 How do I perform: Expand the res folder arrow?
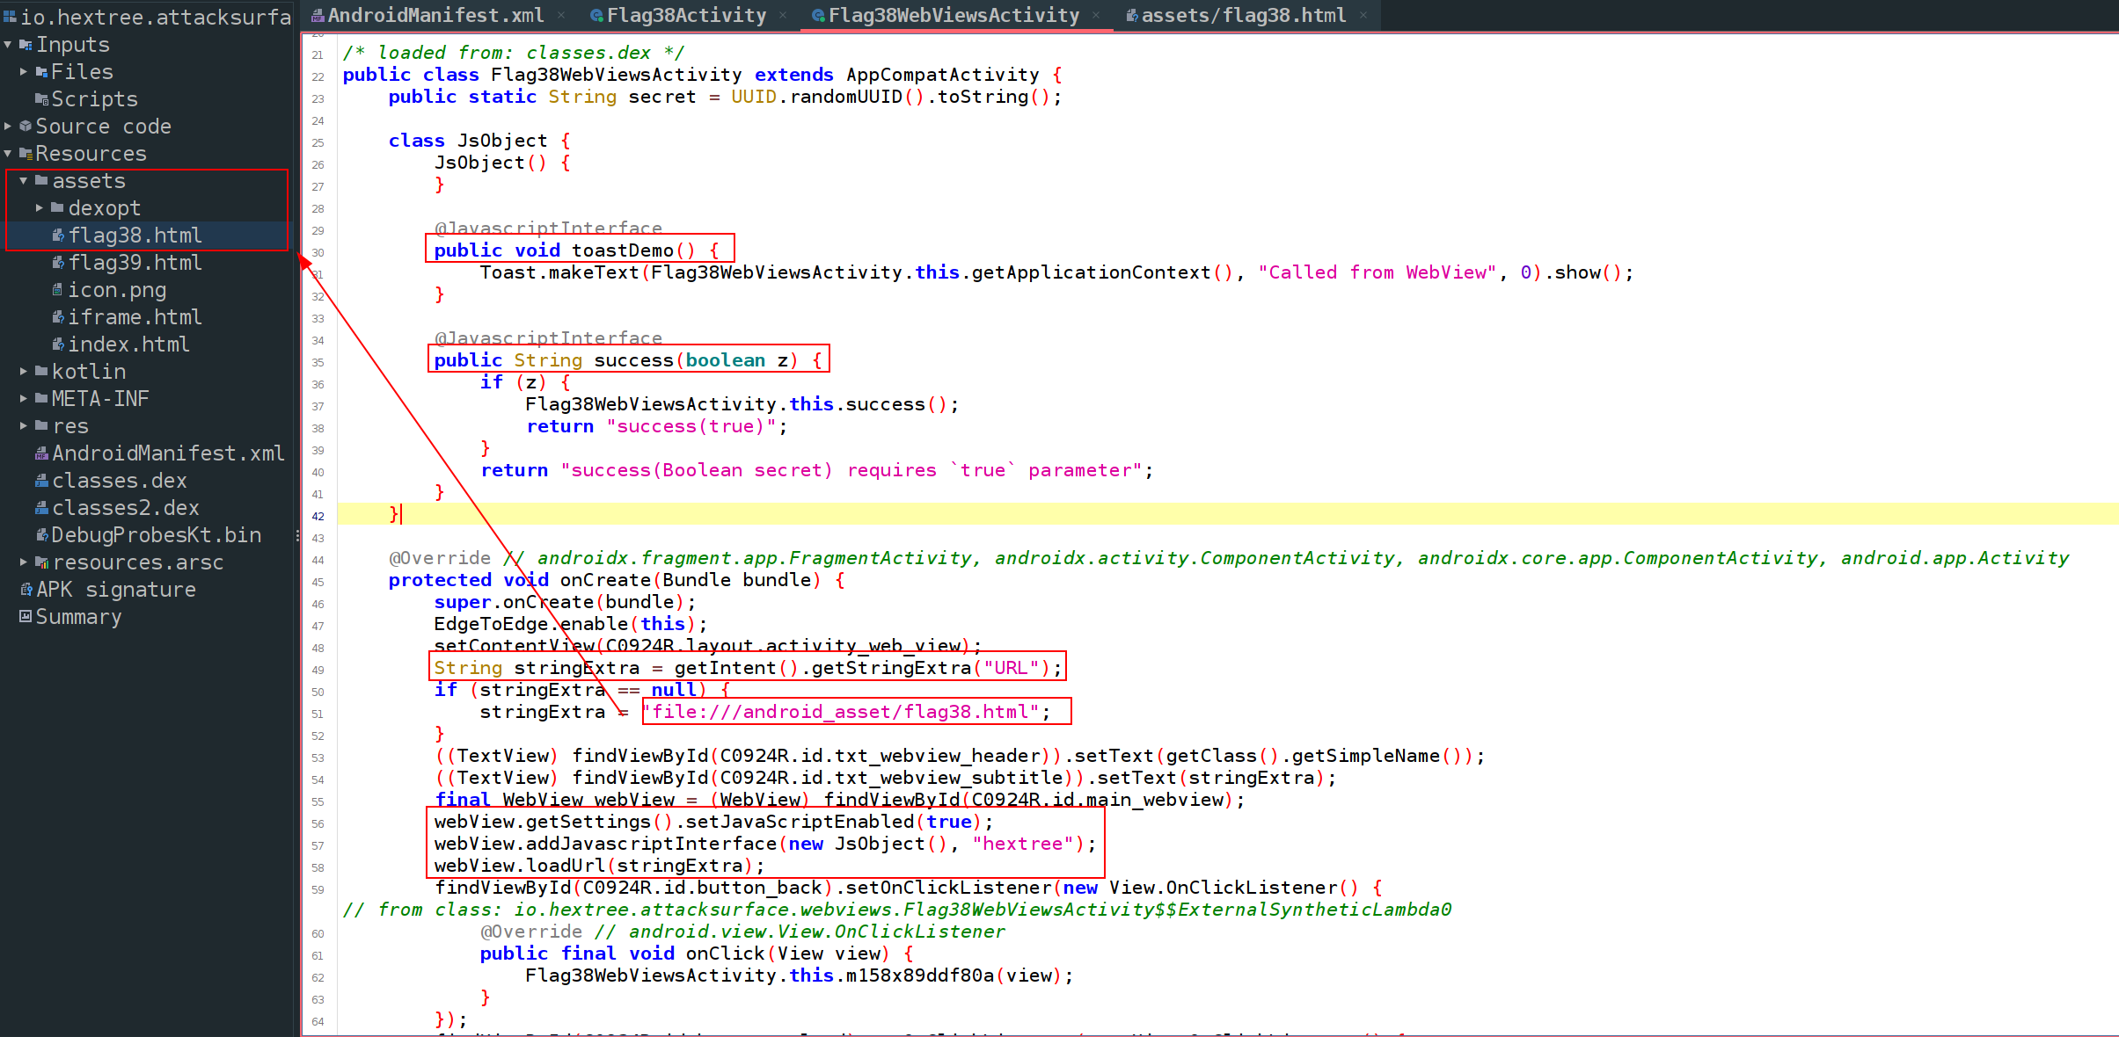coord(24,426)
